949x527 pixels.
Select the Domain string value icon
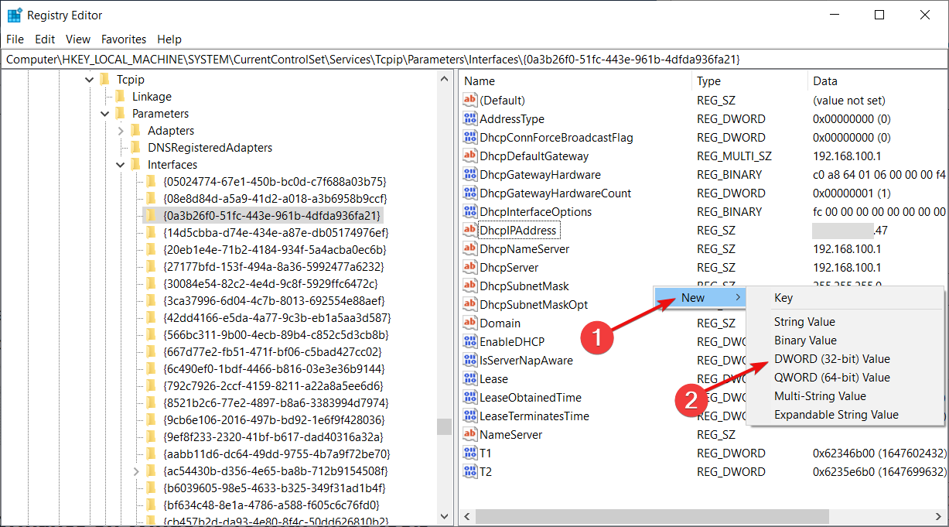point(469,323)
